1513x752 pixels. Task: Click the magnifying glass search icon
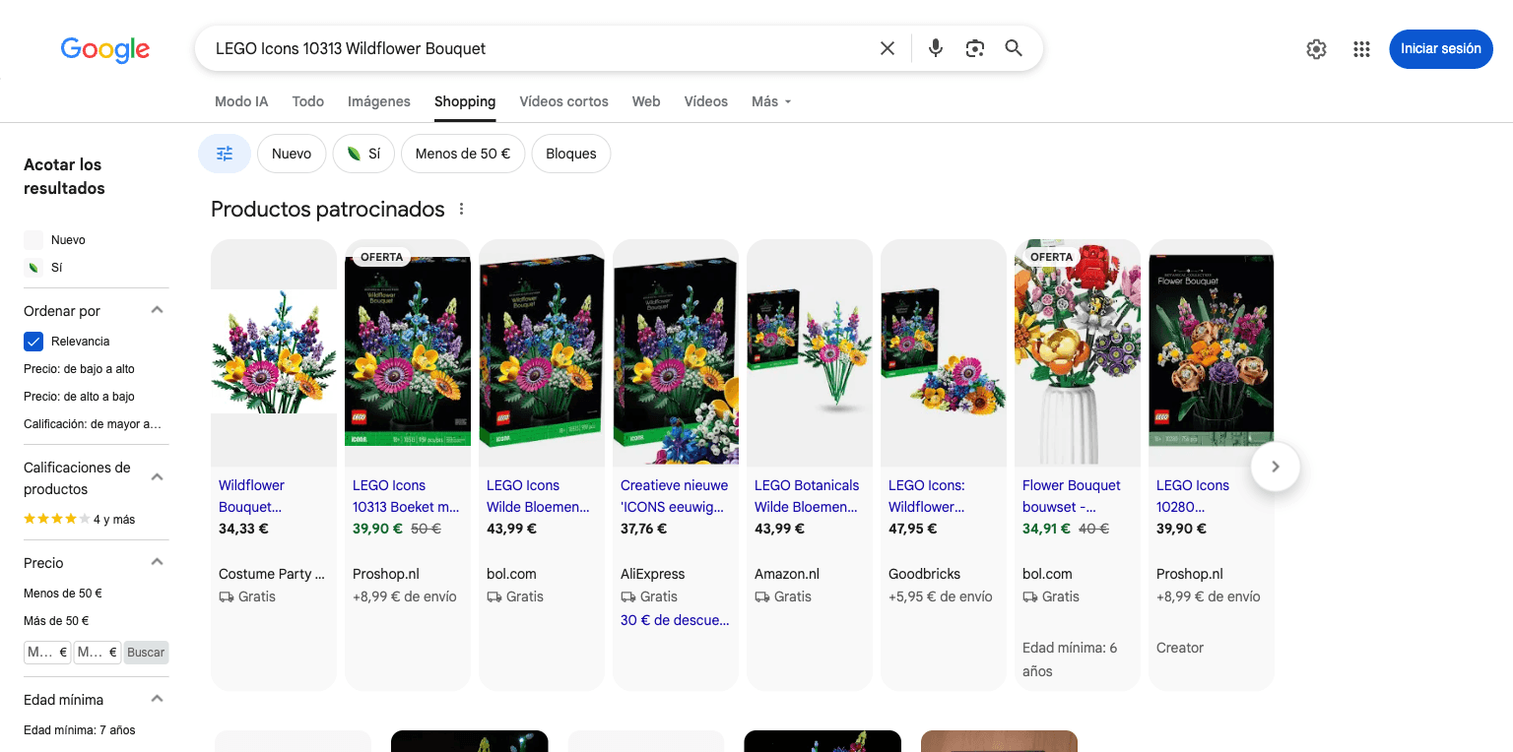pos(1014,48)
